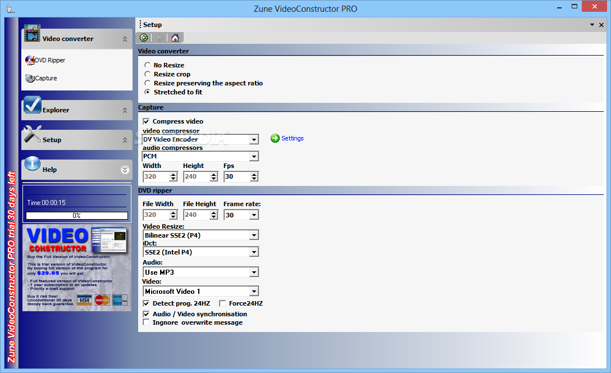Click the Explorer checkmark icon
The width and height of the screenshot is (611, 373).
coord(32,104)
